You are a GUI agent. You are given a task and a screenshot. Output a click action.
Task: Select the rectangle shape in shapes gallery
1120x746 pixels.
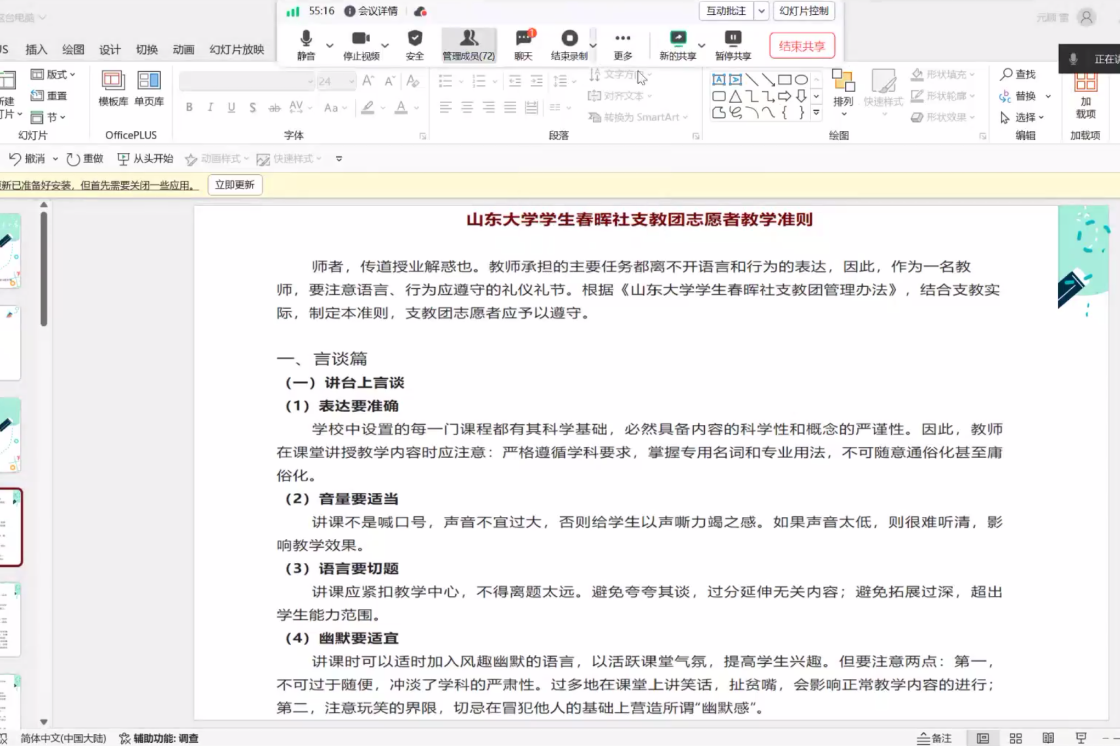[x=784, y=79]
